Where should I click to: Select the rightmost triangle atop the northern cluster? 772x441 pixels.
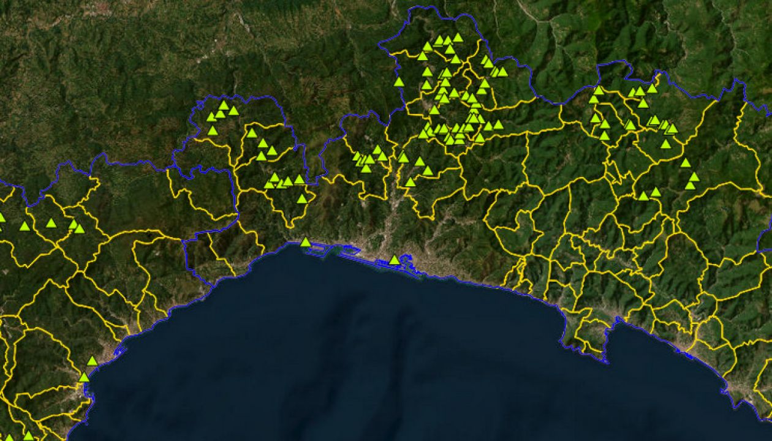coord(458,38)
